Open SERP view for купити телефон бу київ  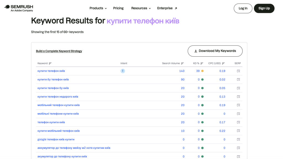pyautogui.click(x=239, y=88)
